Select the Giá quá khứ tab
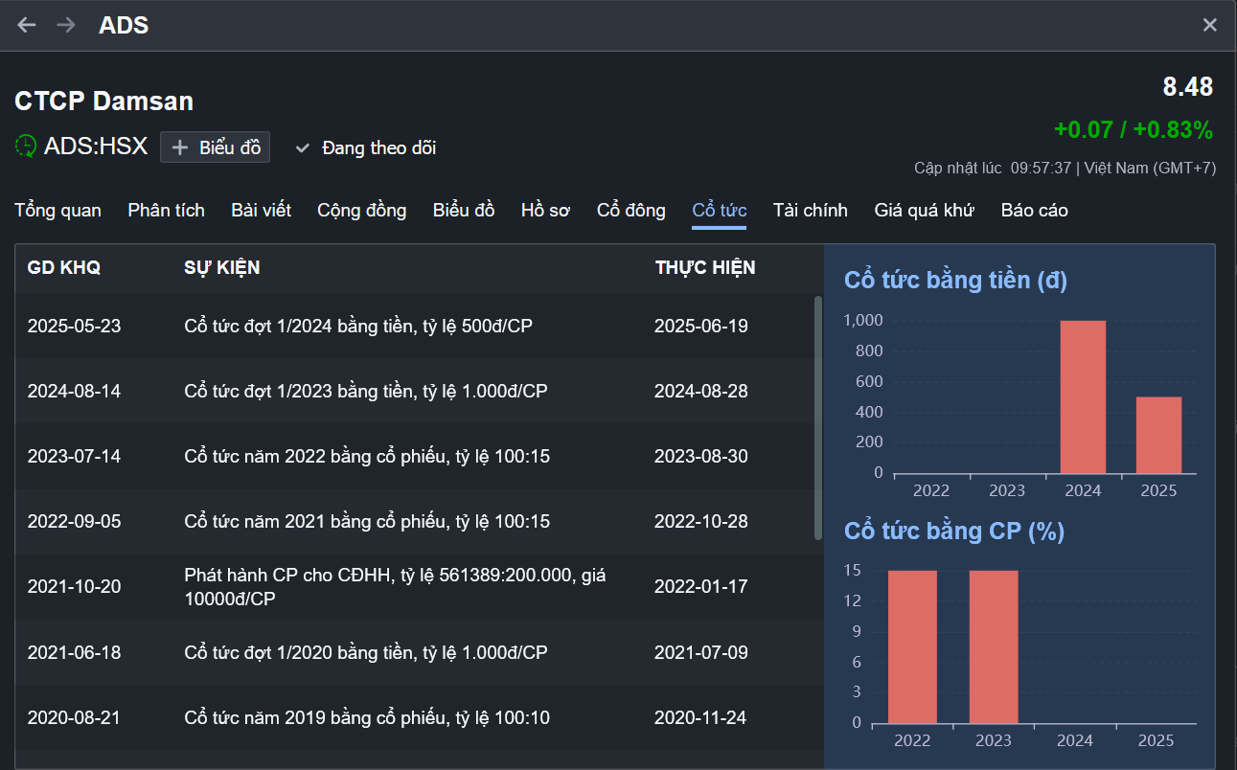The image size is (1237, 770). click(924, 210)
